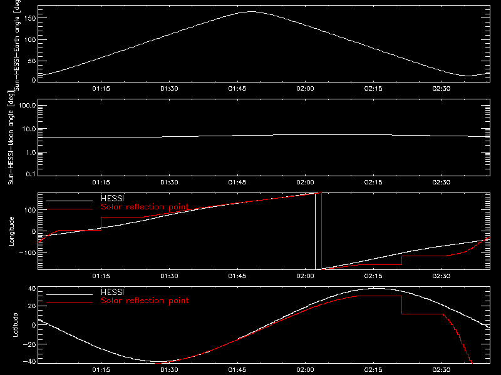501x375 pixels.
Task: Click HESSI legend entry in Longitude plot
Action: 112,198
